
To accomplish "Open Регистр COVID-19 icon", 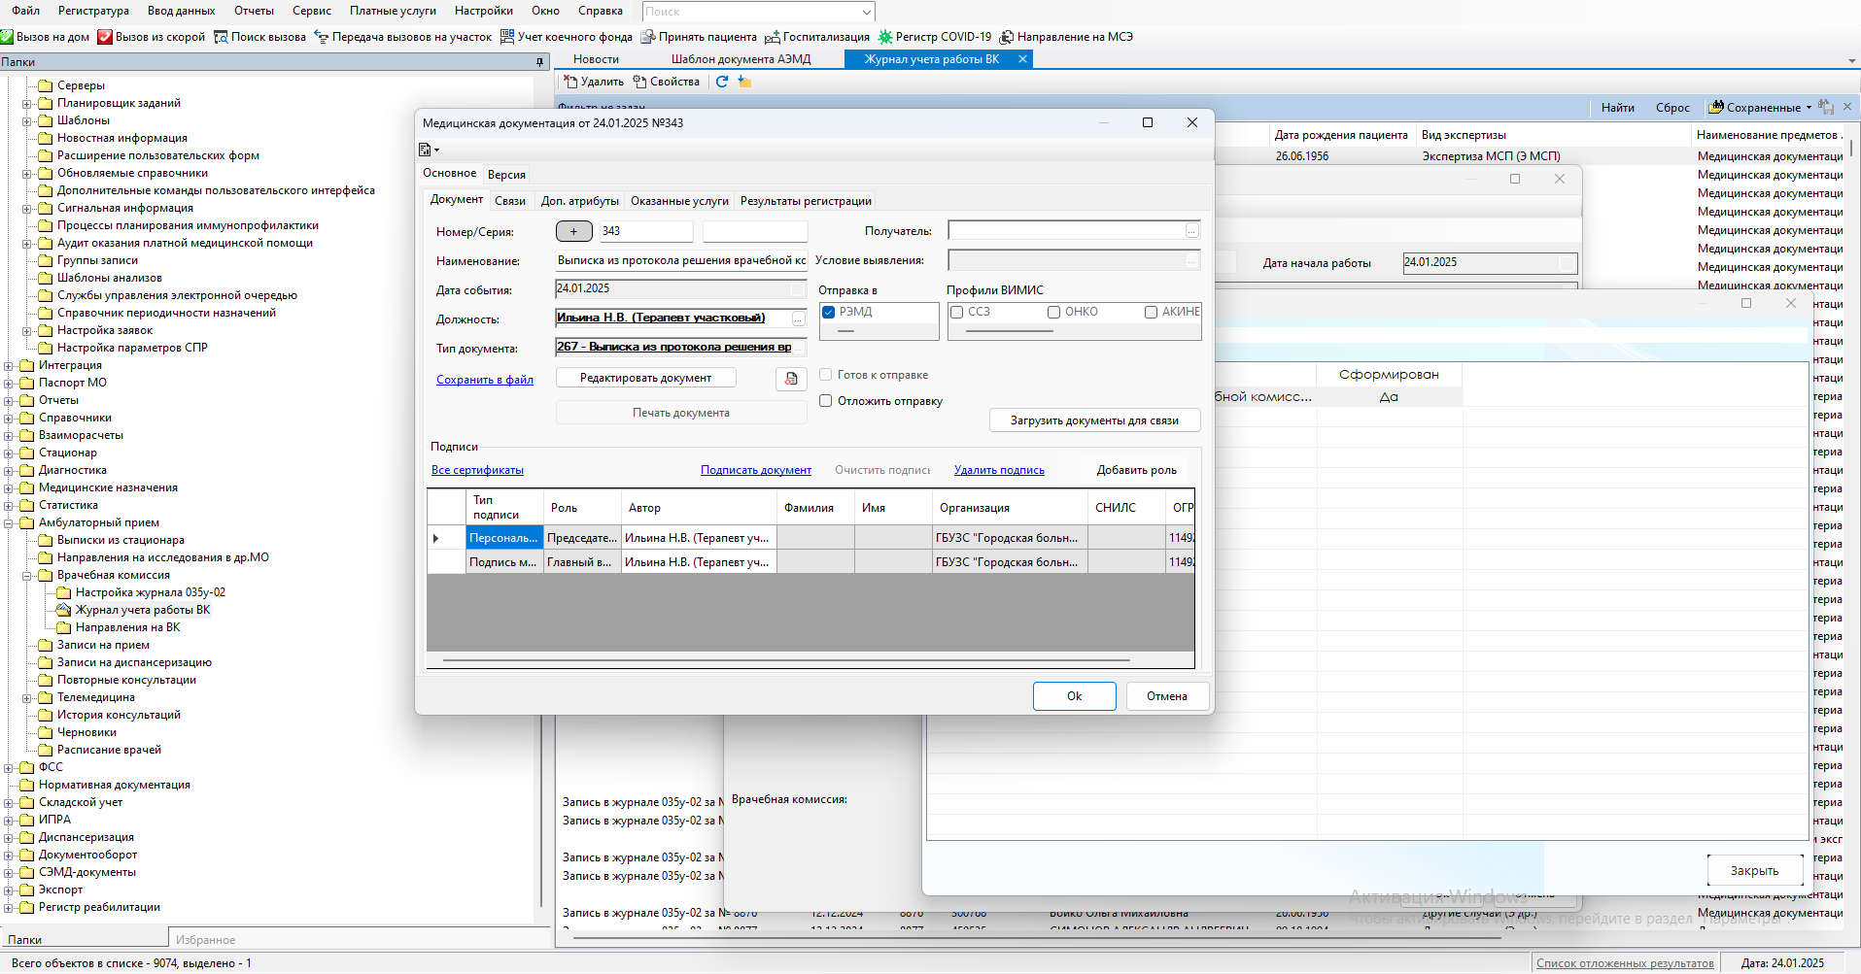I will coord(885,37).
